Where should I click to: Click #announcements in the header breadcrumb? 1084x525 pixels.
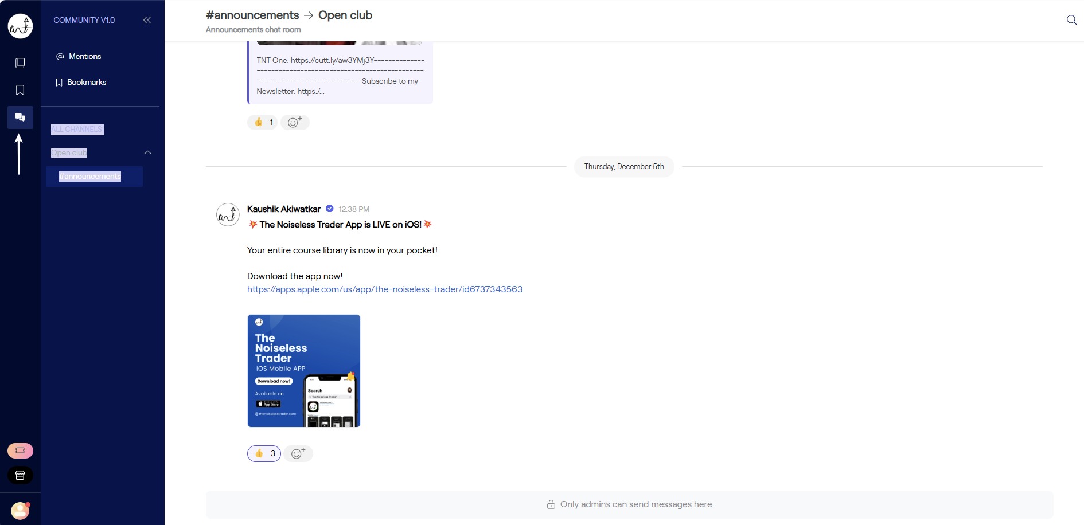click(252, 15)
